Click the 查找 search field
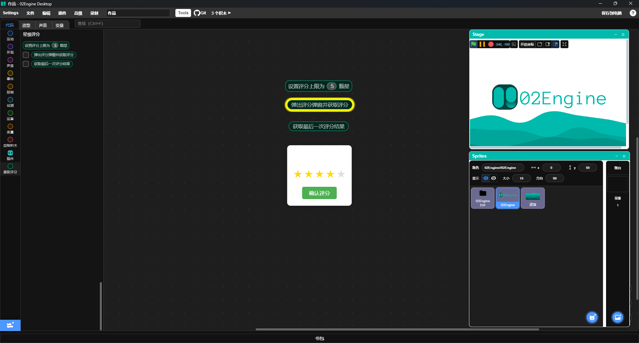Screen dimensions: 639x343 107,24
